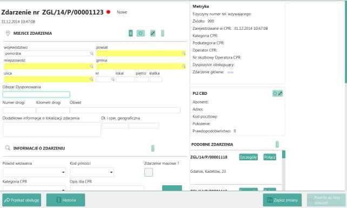Click the MIEJSCE ZDARZENIA section heading
347x208 pixels.
pos(32,33)
